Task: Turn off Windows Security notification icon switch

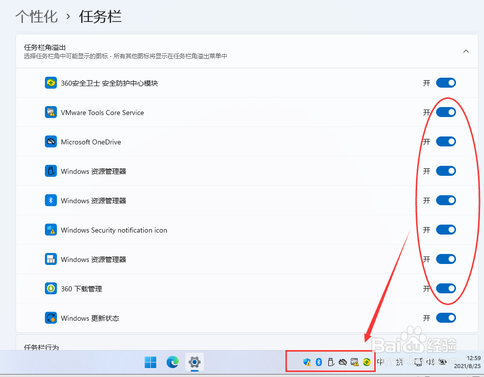Action: [x=446, y=230]
